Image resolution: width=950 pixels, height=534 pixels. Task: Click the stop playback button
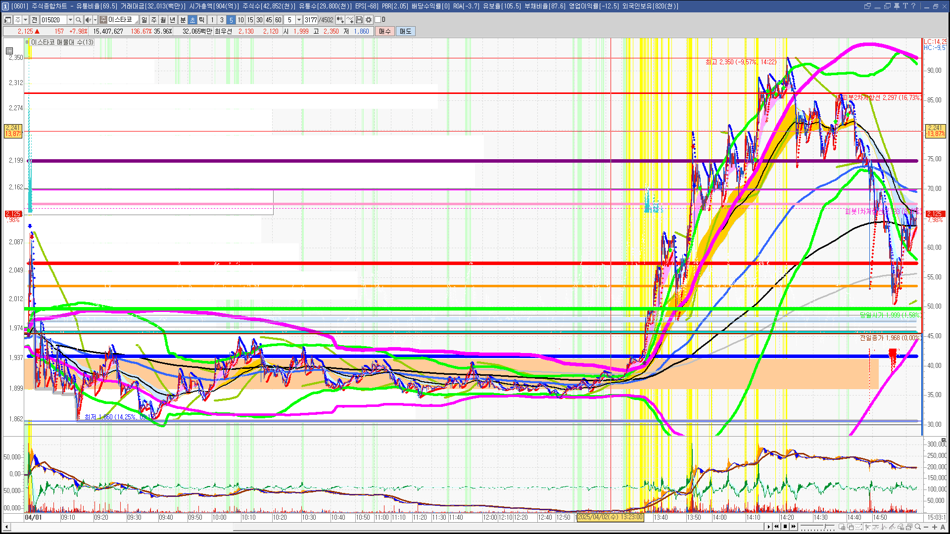pos(785,527)
